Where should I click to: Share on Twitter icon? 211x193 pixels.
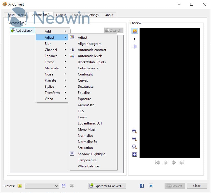(151, 186)
